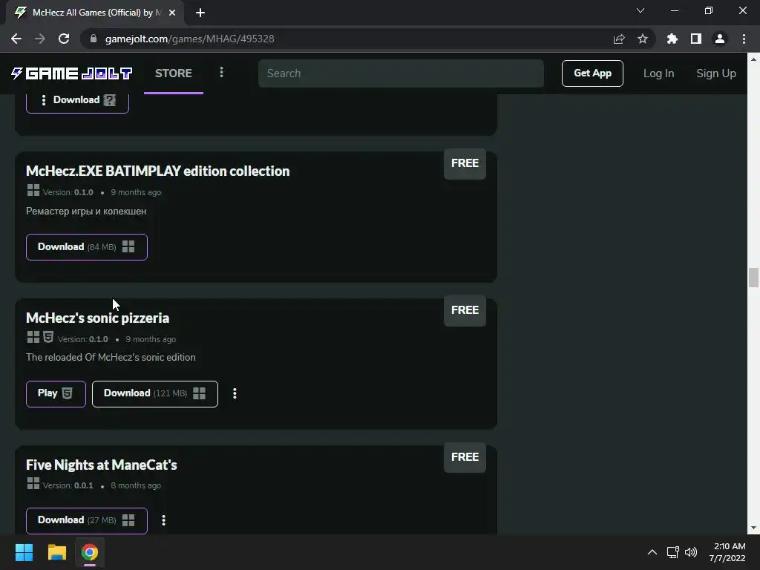Open network status tray icon
The height and width of the screenshot is (570, 760).
[x=672, y=552]
